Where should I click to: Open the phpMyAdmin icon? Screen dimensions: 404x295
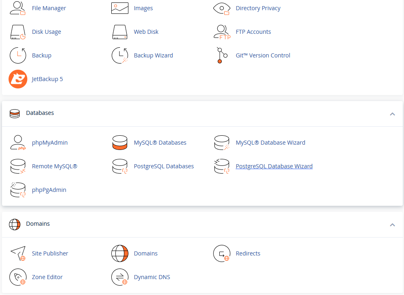(18, 143)
